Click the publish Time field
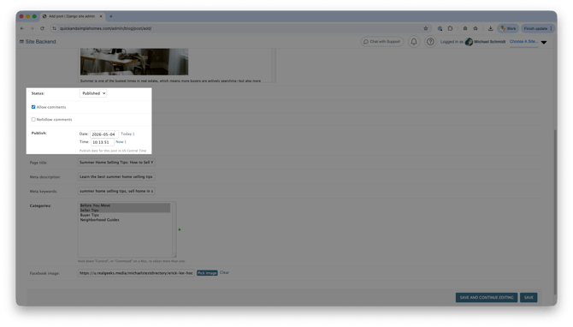The image size is (573, 327). tap(102, 142)
